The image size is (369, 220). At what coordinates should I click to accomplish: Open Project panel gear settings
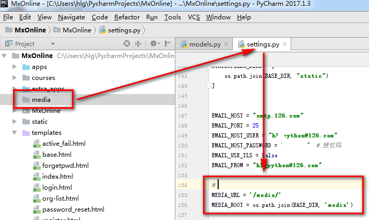click(155, 43)
